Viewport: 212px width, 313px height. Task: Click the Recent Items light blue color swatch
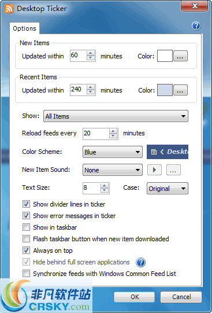[x=165, y=90]
